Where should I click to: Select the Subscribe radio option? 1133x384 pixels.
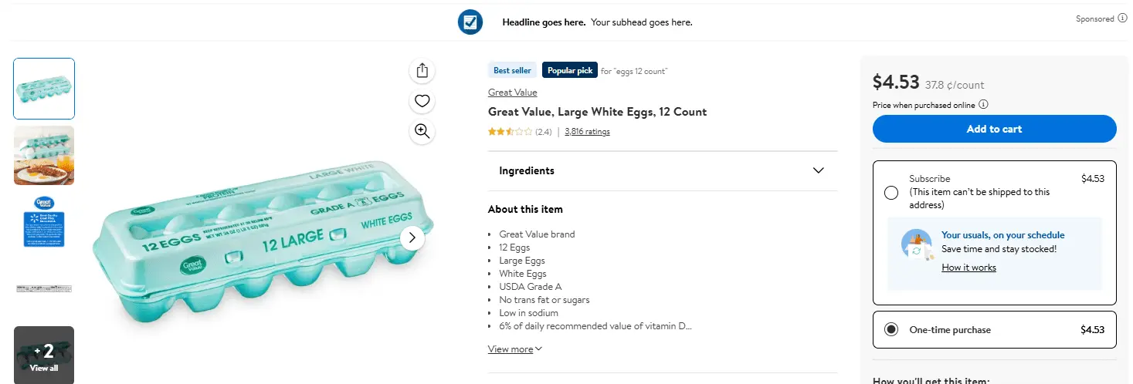click(x=891, y=193)
